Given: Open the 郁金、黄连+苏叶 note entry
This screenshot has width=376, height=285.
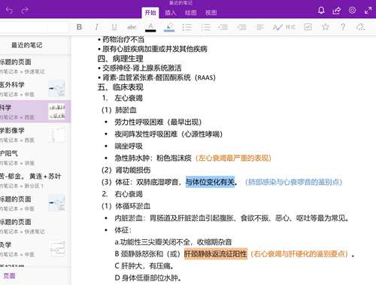Looking at the screenshot, I should [35, 180].
